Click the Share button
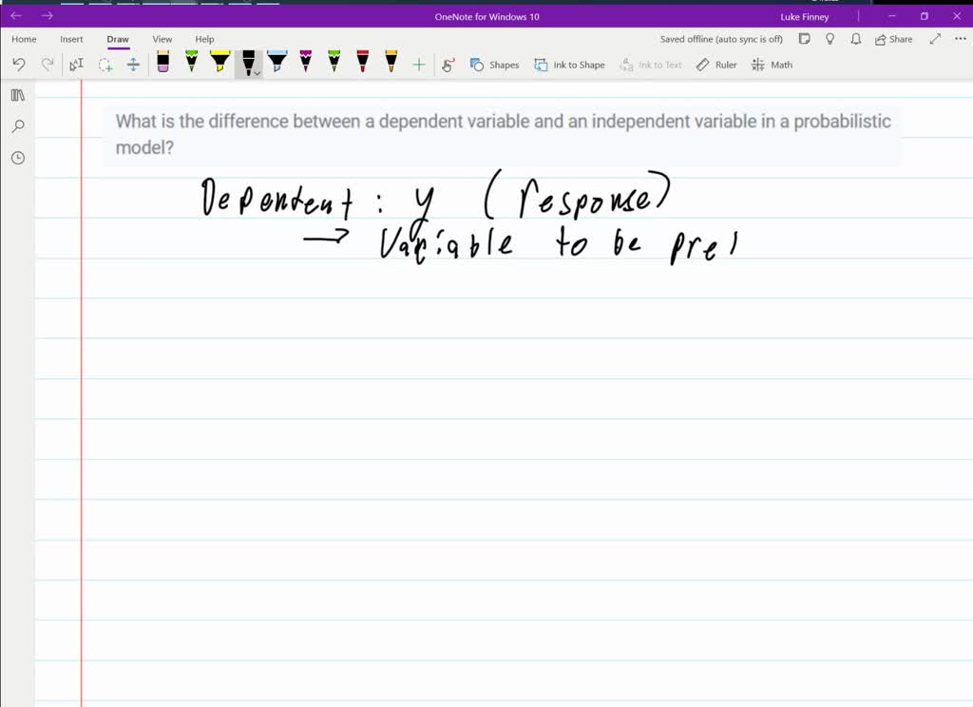 coord(893,39)
